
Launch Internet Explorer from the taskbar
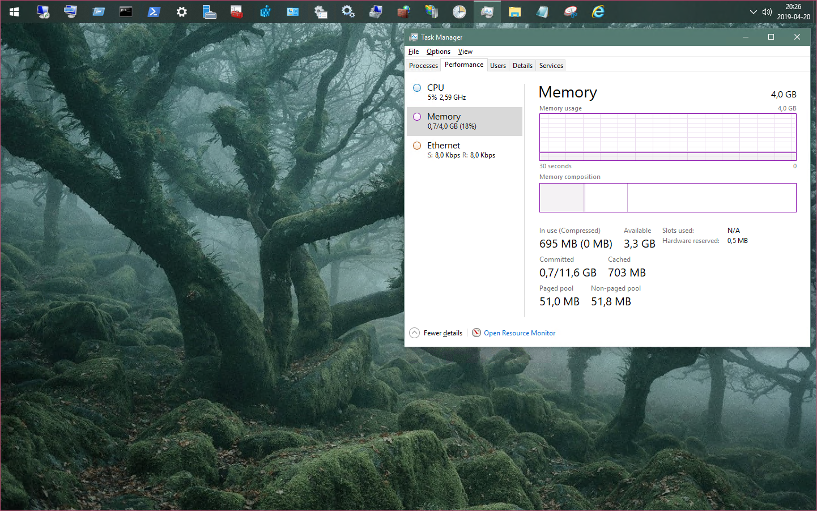coord(598,11)
